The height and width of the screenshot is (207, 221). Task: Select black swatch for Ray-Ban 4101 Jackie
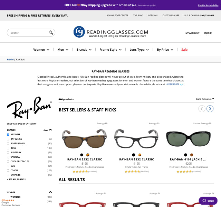click(x=186, y=155)
